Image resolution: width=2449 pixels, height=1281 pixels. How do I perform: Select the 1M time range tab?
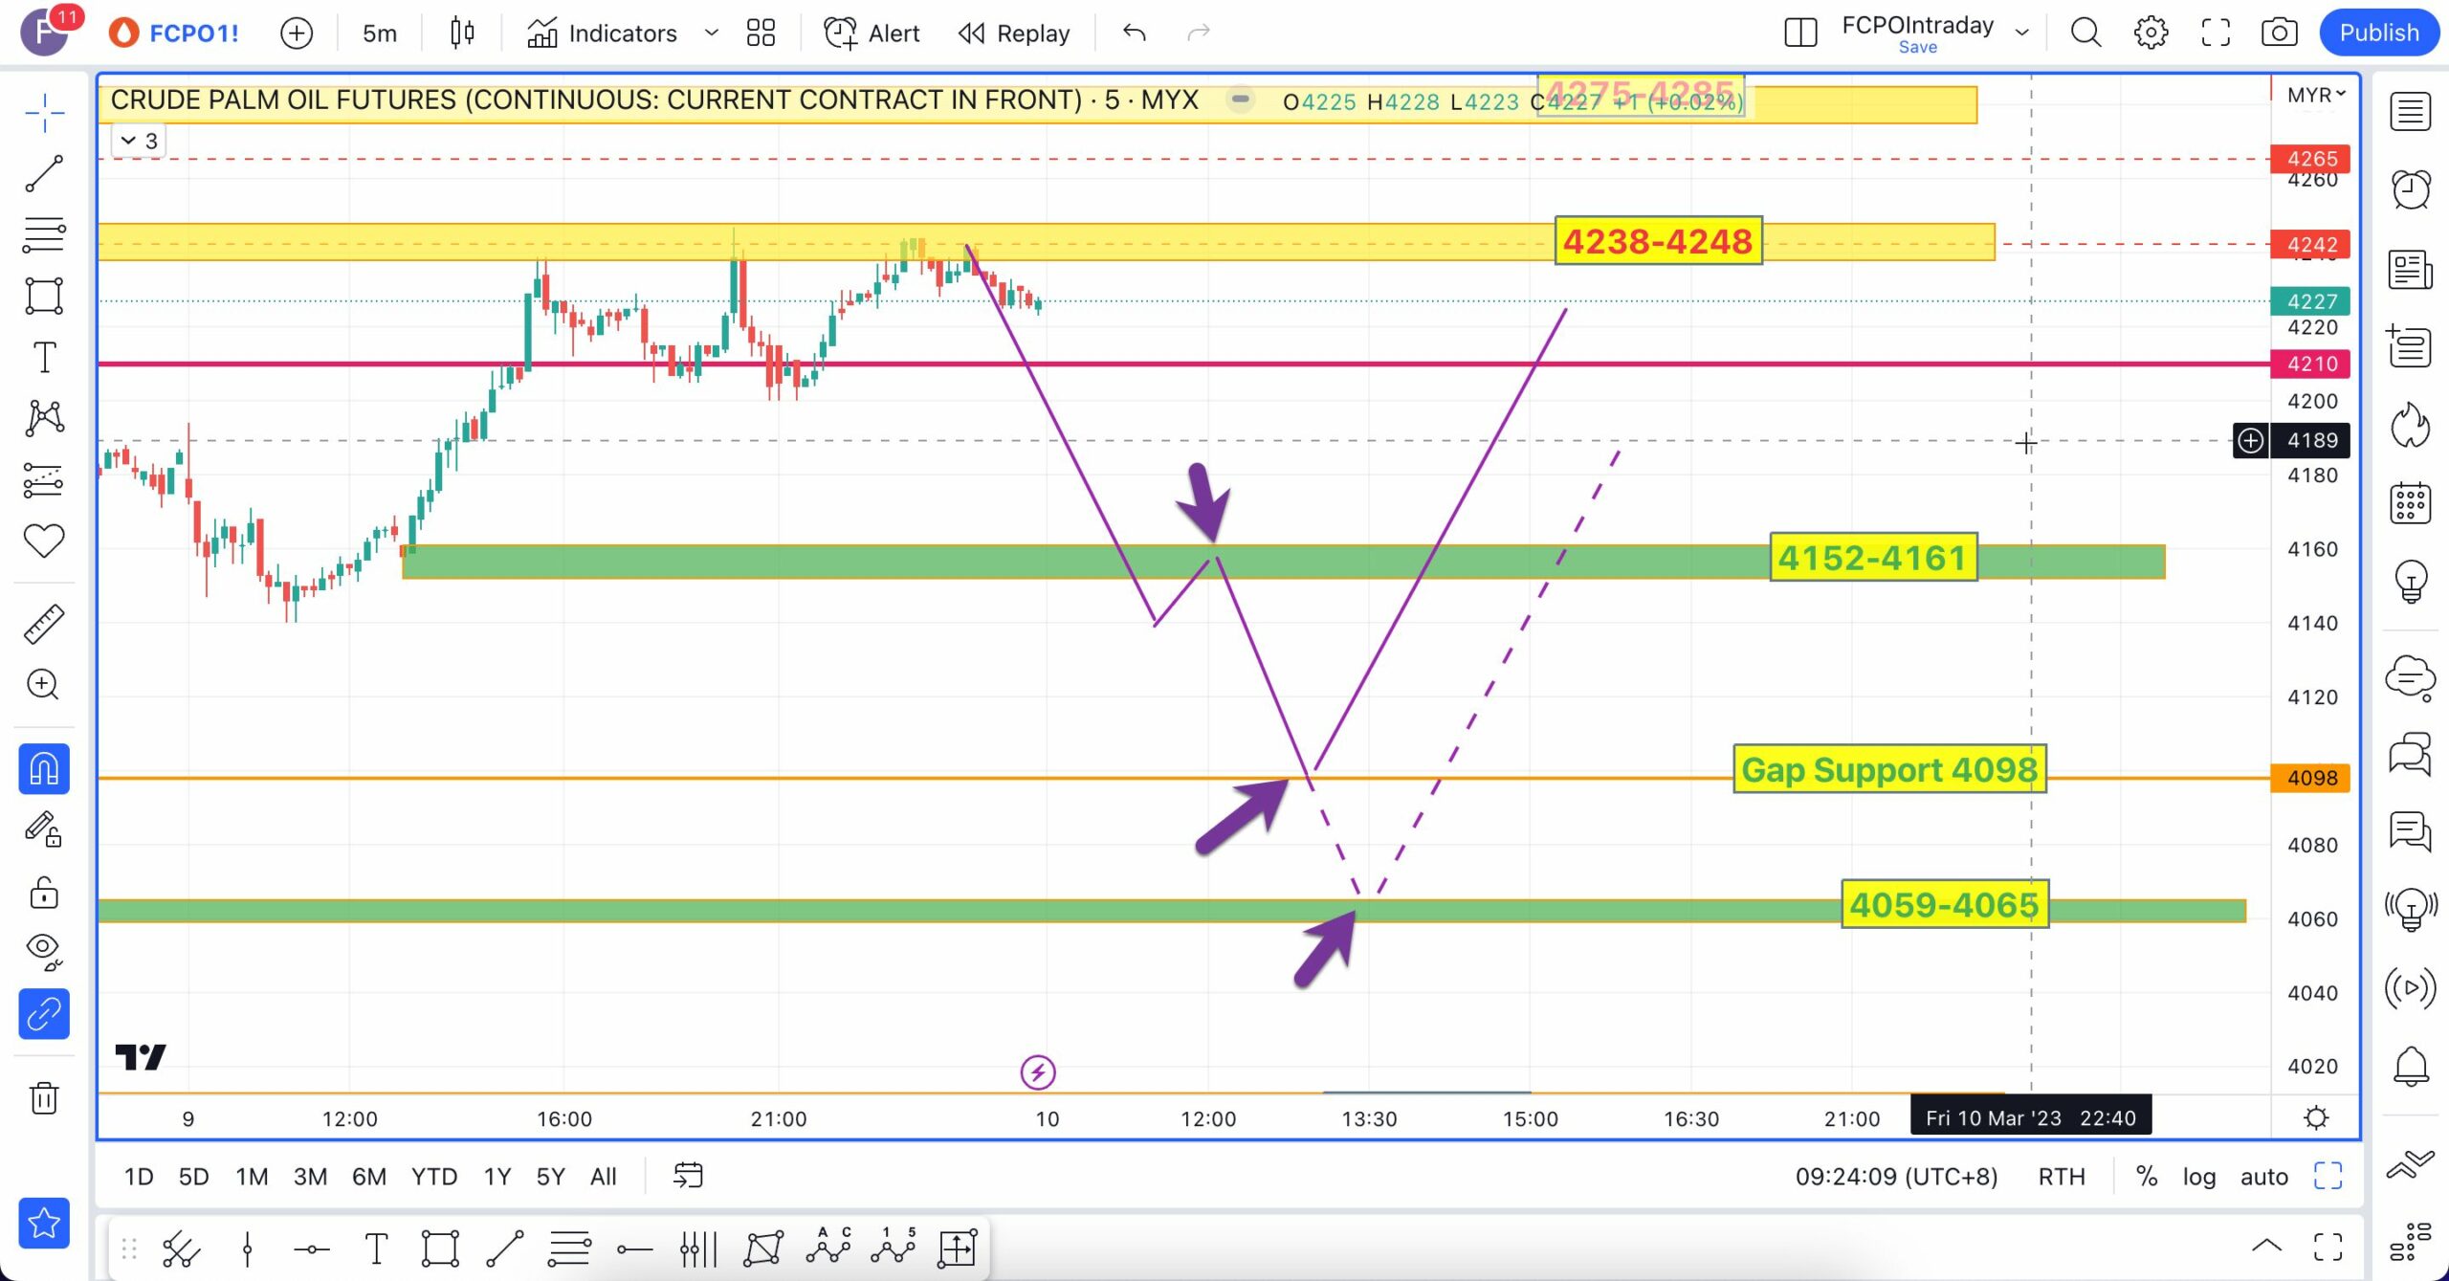252,1176
